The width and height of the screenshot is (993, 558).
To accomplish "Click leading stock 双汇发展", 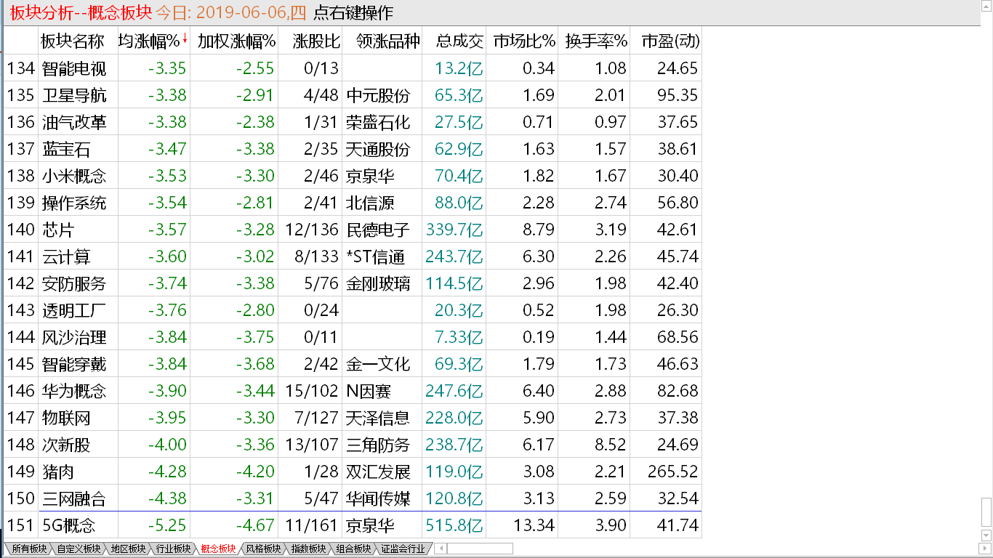I will coord(378,472).
